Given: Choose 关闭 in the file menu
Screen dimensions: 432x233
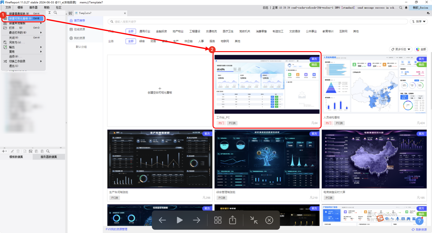Looking at the screenshot, I should pos(23,38).
